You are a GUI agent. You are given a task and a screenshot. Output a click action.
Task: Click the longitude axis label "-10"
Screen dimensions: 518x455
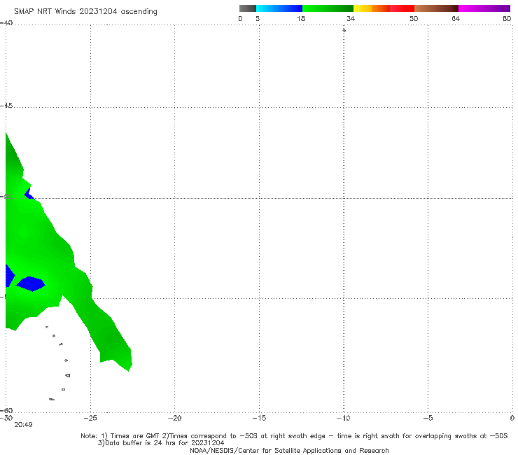(343, 418)
